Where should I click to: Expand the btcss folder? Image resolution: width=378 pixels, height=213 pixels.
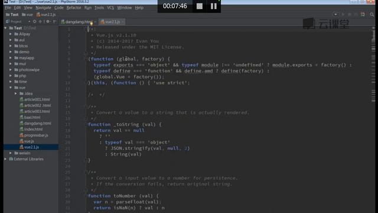[x=11, y=46]
